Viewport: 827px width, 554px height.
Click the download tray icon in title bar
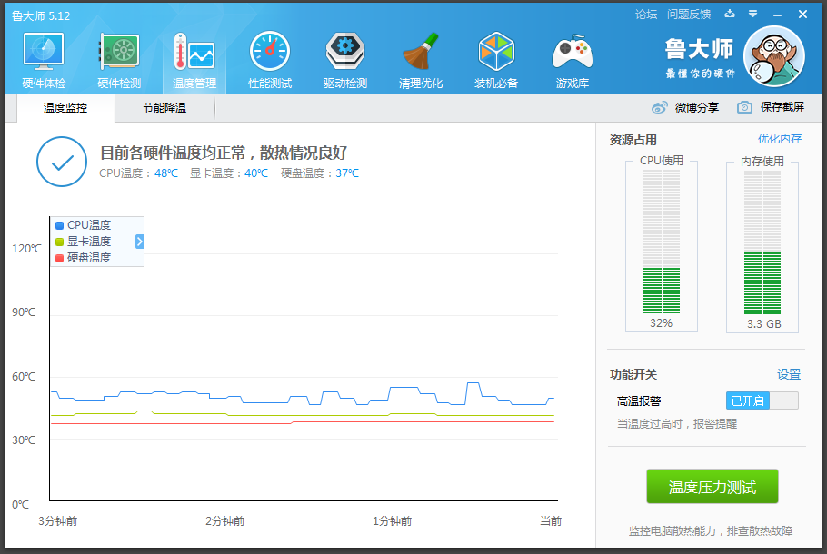pos(730,14)
